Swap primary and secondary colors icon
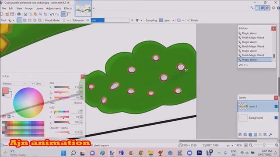The width and height of the screenshot is (280, 157). [x=10, y=89]
